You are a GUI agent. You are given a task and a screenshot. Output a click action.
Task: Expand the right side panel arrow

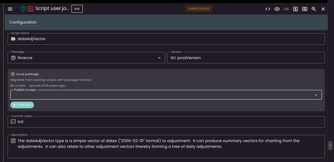330,145
